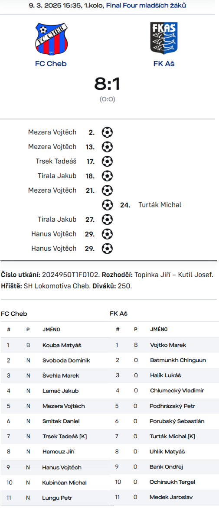Click the JMÉNO header in FC Cheb table
Viewport: 219px width, 508px height.
pos(51,330)
